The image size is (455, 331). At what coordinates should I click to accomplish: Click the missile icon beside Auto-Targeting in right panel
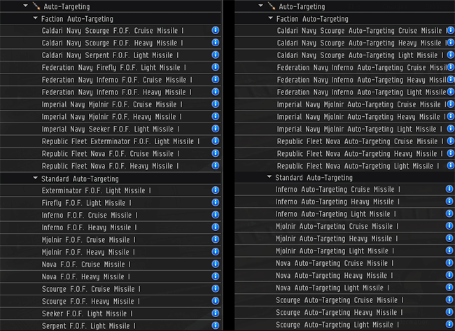point(272,6)
